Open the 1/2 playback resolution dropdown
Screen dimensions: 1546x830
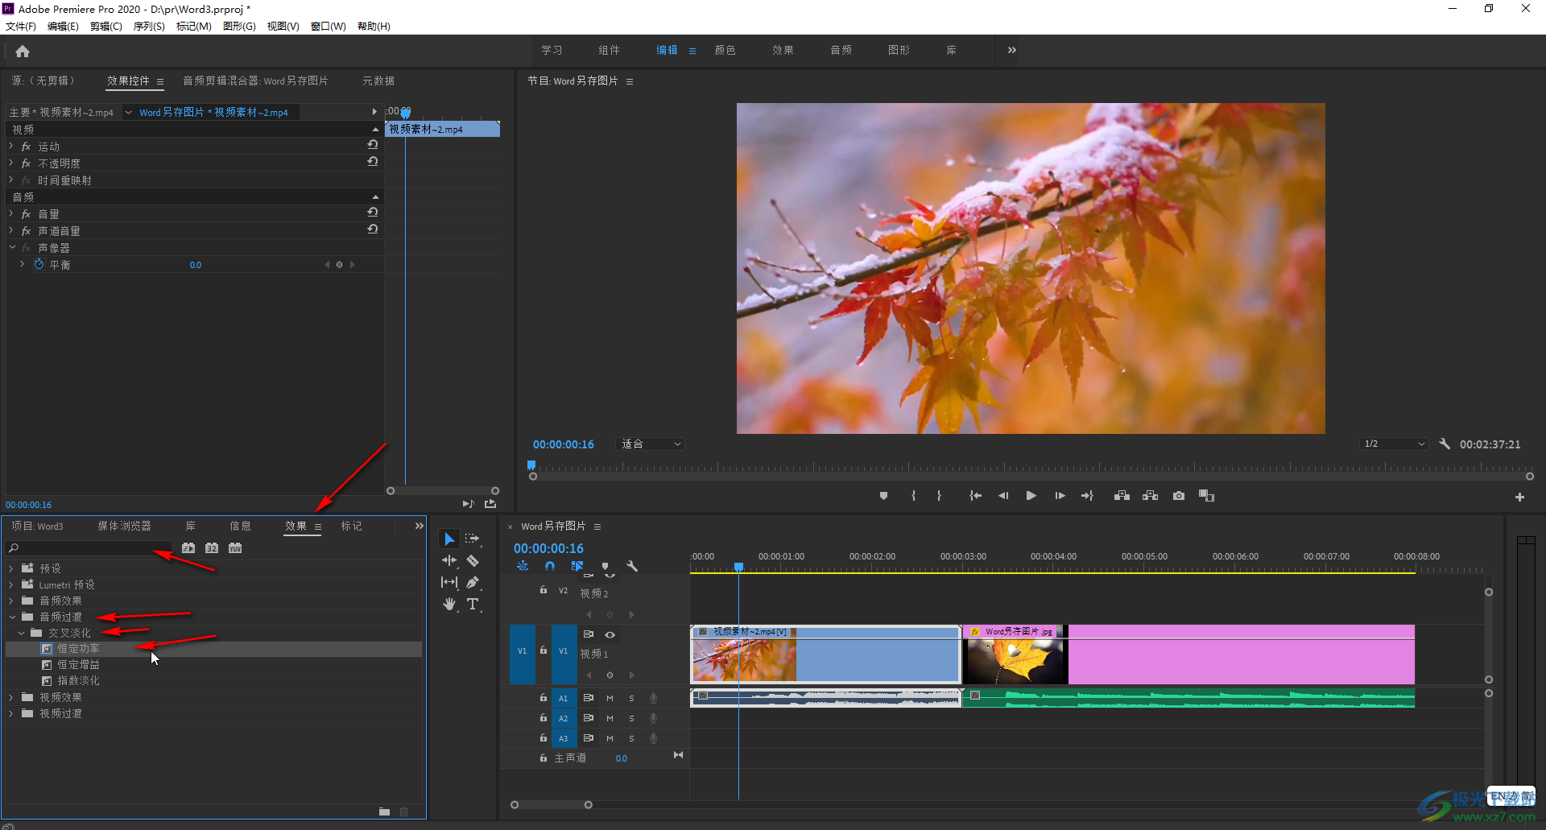(1394, 444)
